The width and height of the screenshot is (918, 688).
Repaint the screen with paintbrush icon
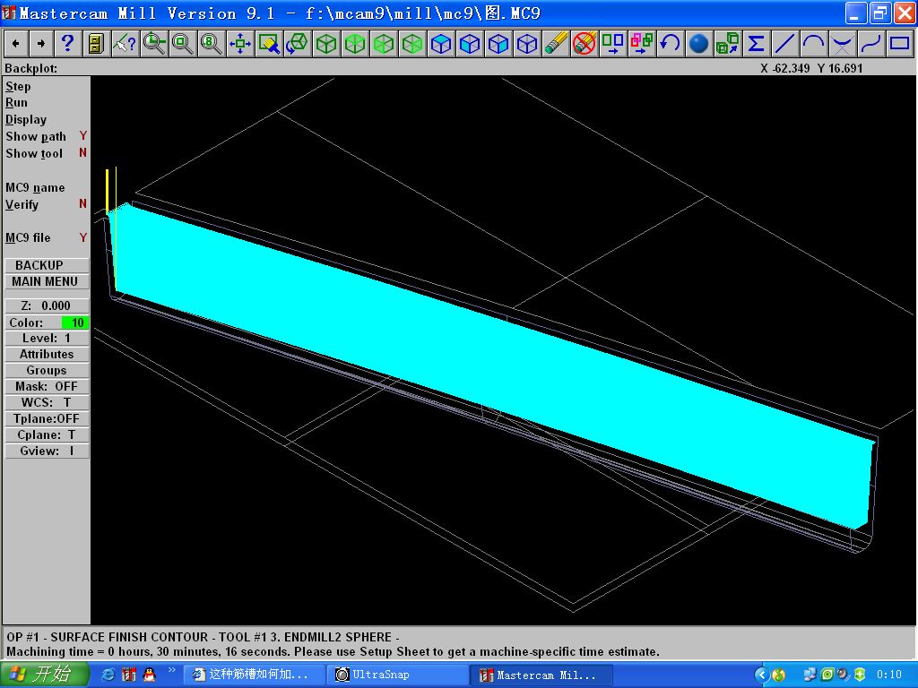[269, 43]
